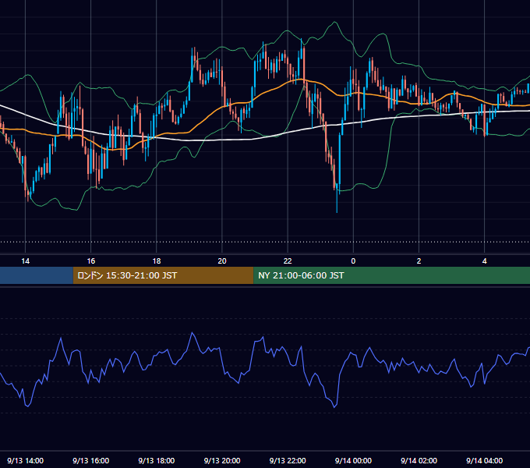This screenshot has height=468, width=530.
Task: Click the 9/13 14:00 date label
Action: tap(26, 460)
